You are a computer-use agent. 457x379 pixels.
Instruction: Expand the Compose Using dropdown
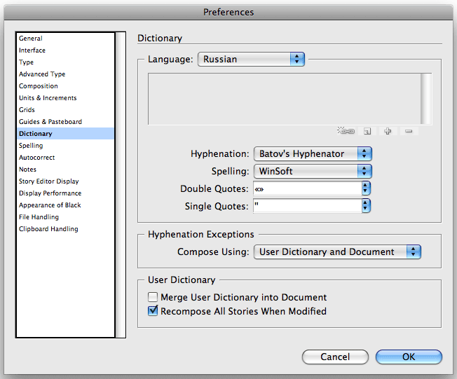coord(336,252)
